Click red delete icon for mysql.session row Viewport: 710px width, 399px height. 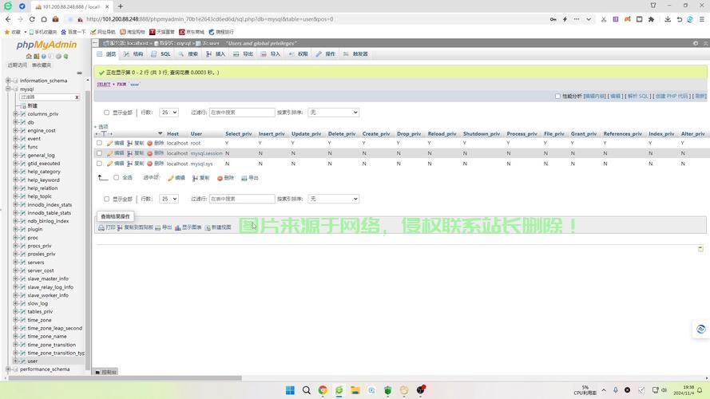tap(150, 153)
